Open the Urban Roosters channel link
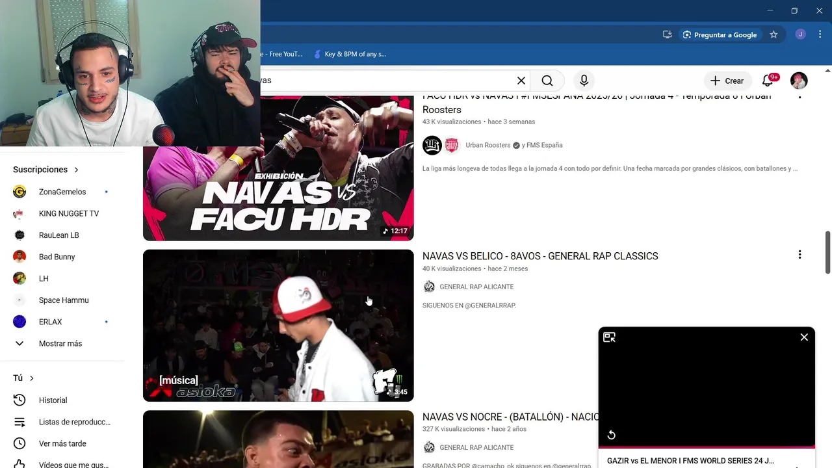832x468 pixels. point(488,145)
